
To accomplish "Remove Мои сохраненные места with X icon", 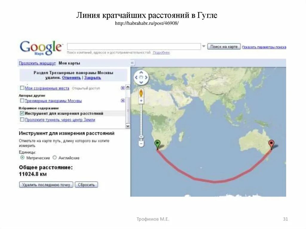I will (123, 88).
